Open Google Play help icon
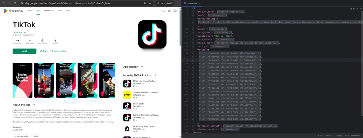The height and width of the screenshot is (138, 363). (169, 11)
